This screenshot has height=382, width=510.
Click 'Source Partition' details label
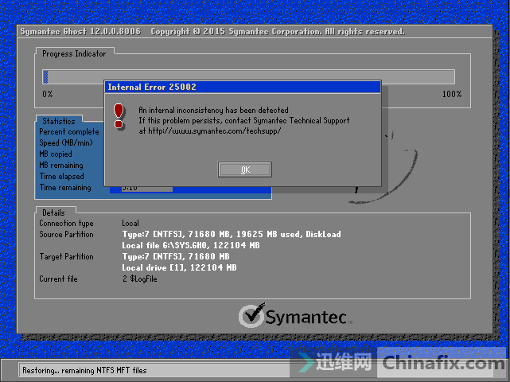pyautogui.click(x=66, y=234)
